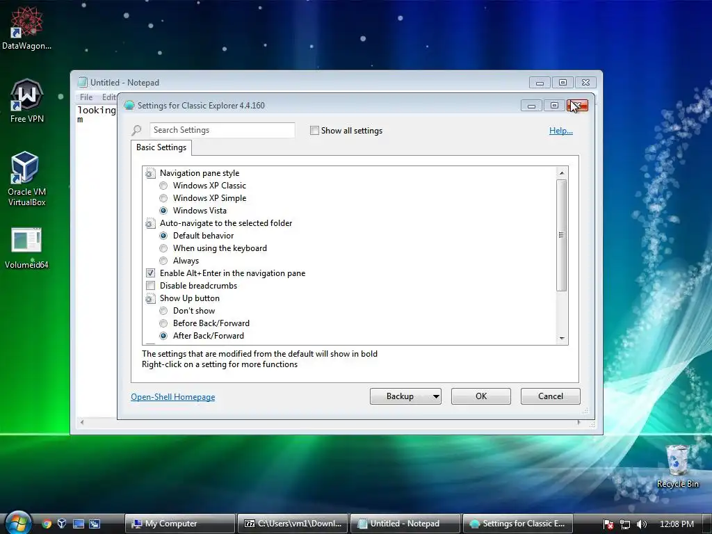Click the gear icon next to Navigation pane style

click(150, 173)
